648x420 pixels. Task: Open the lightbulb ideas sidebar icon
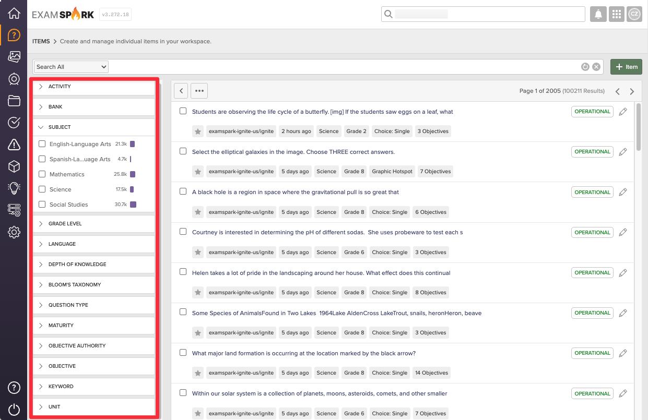tap(14, 188)
